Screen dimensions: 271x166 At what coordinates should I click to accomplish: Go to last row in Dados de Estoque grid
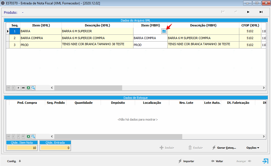pyautogui.click(x=23, y=137)
